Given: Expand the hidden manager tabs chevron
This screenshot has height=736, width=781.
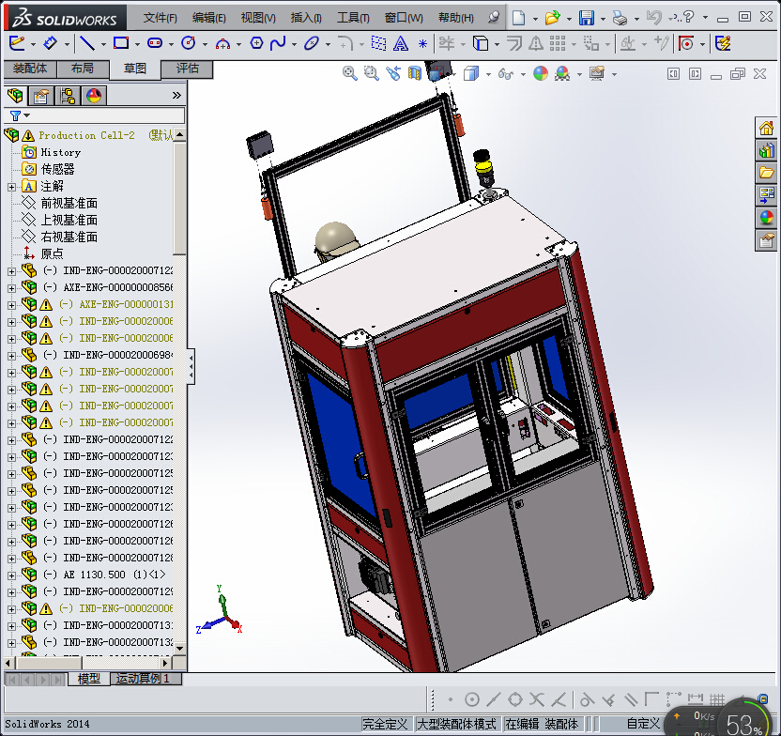Looking at the screenshot, I should click(x=176, y=95).
